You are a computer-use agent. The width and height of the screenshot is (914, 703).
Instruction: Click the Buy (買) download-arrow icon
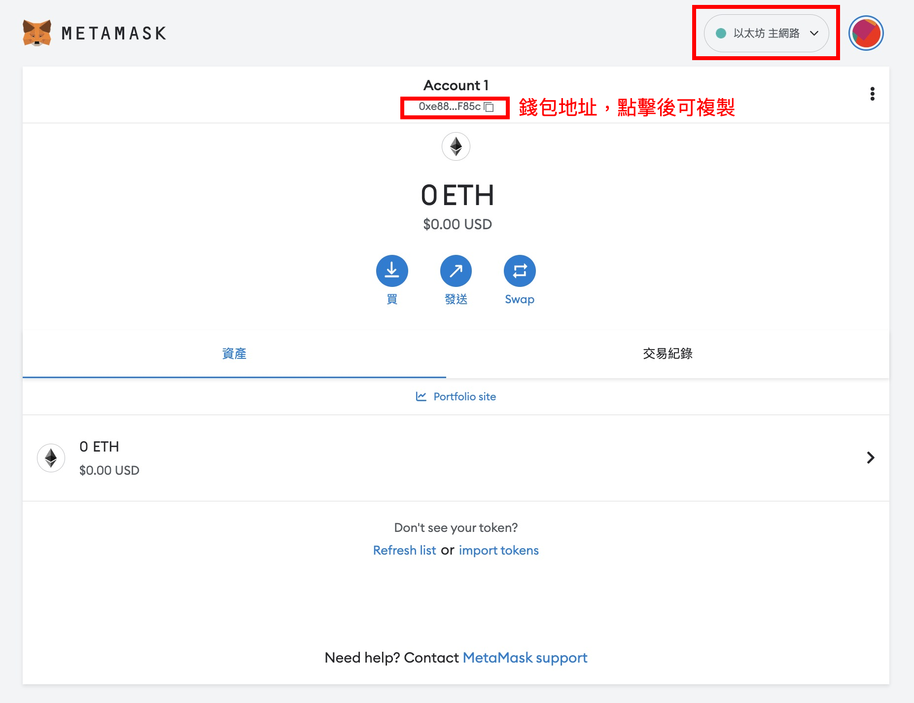point(392,271)
